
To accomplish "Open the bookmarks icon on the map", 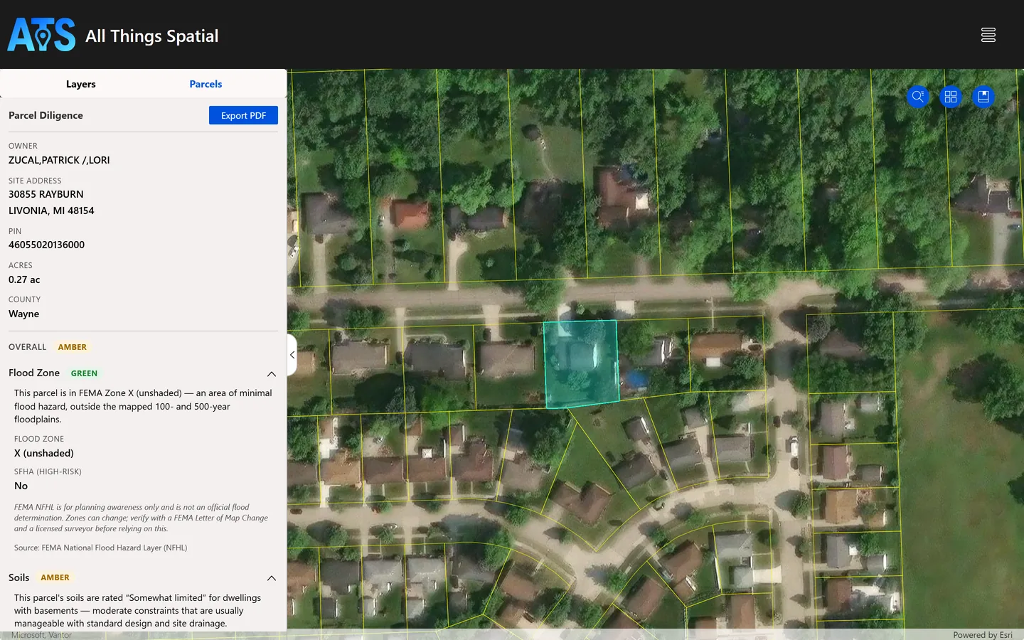I will tap(983, 97).
